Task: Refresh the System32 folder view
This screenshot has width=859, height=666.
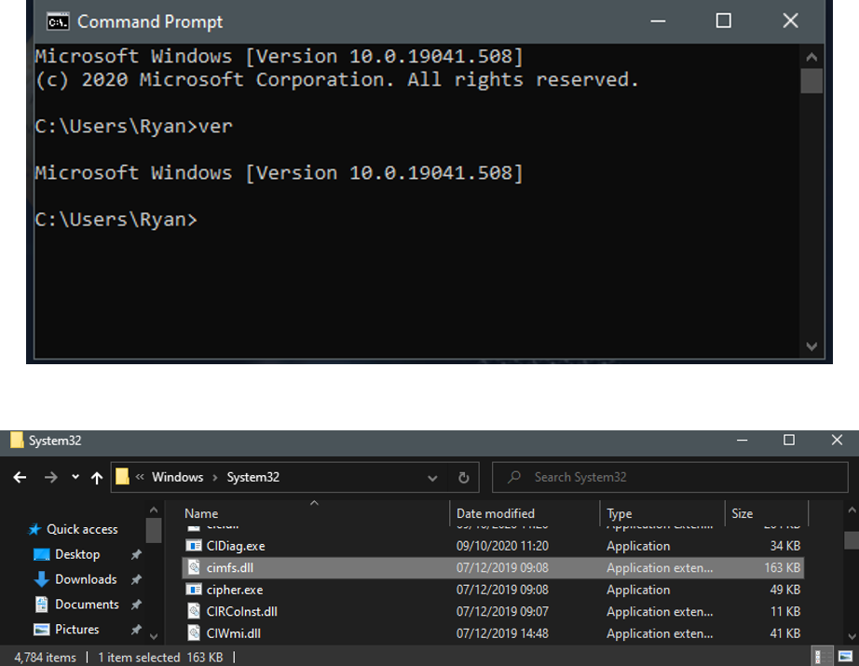Action: pyautogui.click(x=463, y=478)
